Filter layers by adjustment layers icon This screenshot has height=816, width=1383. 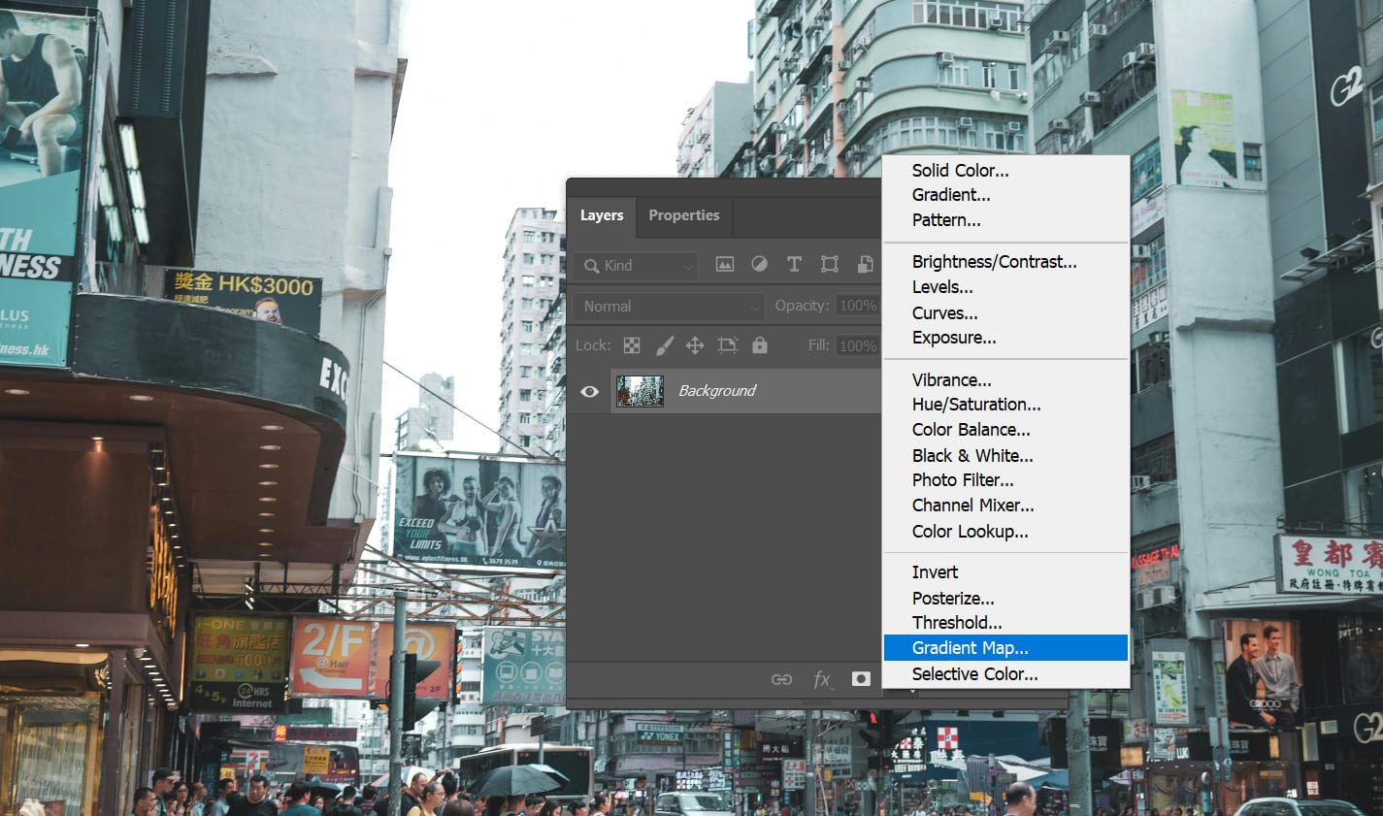(x=759, y=264)
